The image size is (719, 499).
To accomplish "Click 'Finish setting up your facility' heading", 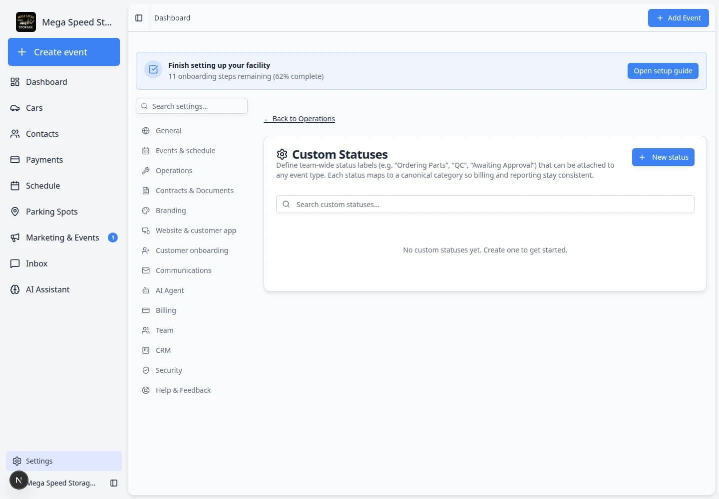I will 219,65.
